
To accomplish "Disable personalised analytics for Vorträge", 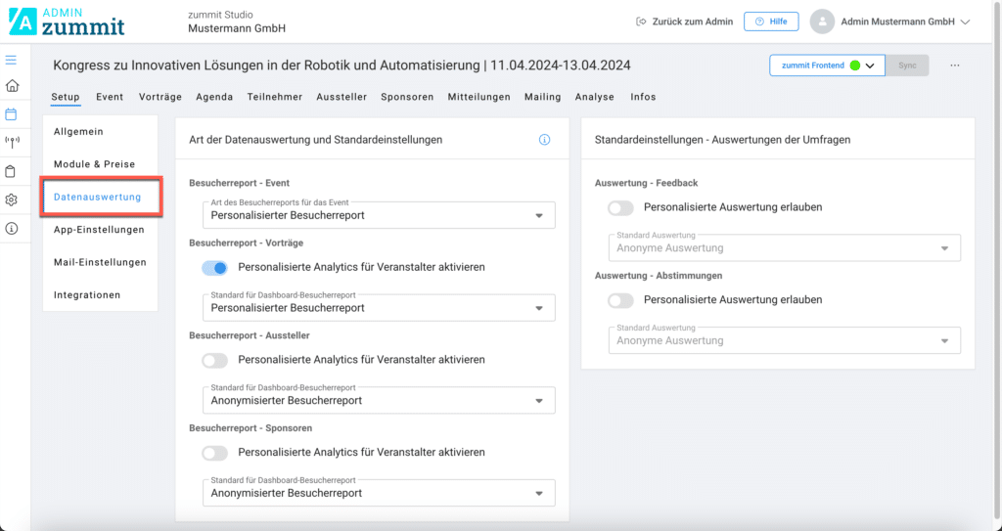I will (214, 267).
